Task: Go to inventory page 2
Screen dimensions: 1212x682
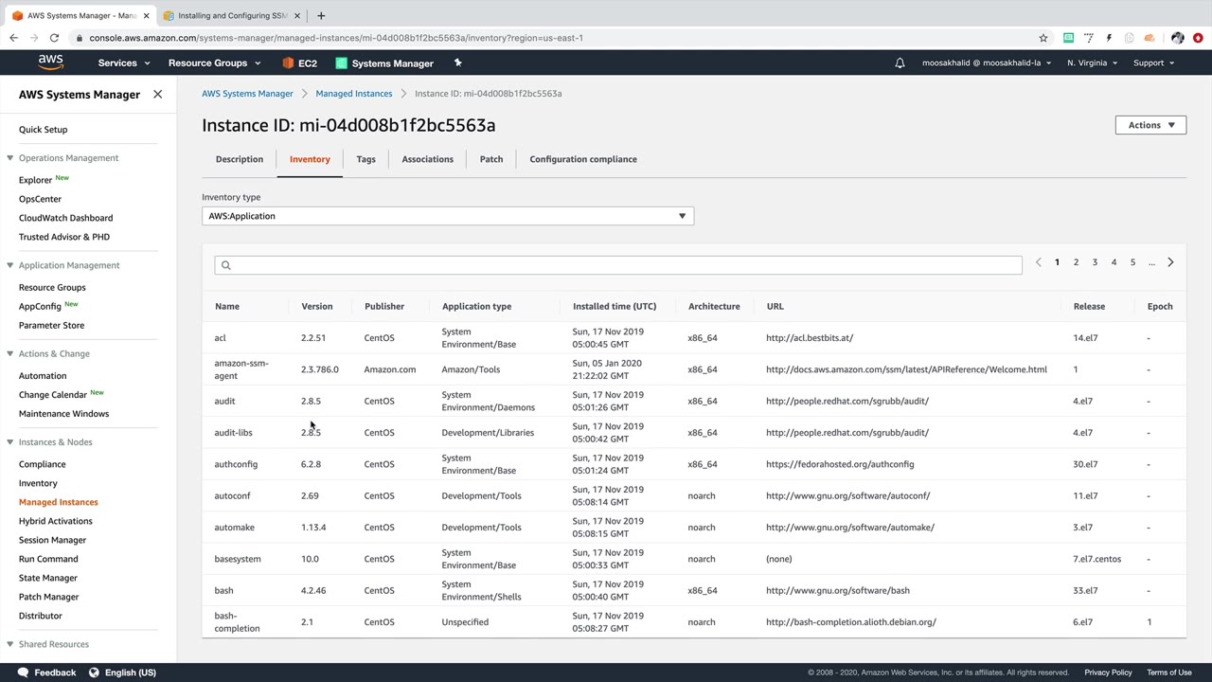Action: click(x=1076, y=262)
